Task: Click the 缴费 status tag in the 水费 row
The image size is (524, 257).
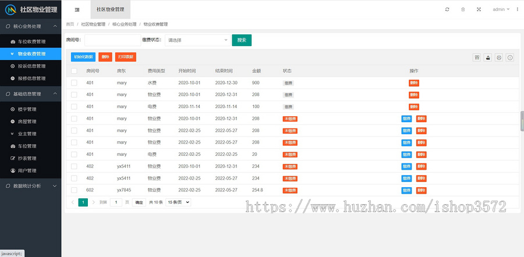Action: coord(288,83)
